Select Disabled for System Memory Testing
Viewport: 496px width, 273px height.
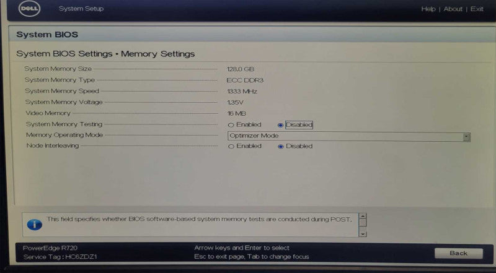280,125
